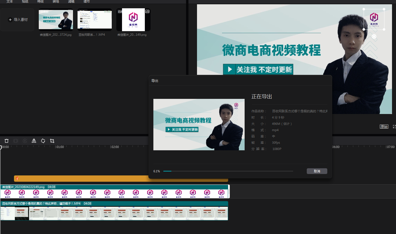This screenshot has width=396, height=234.
Task: Click the fullscreen preview icon
Action: pos(395,127)
